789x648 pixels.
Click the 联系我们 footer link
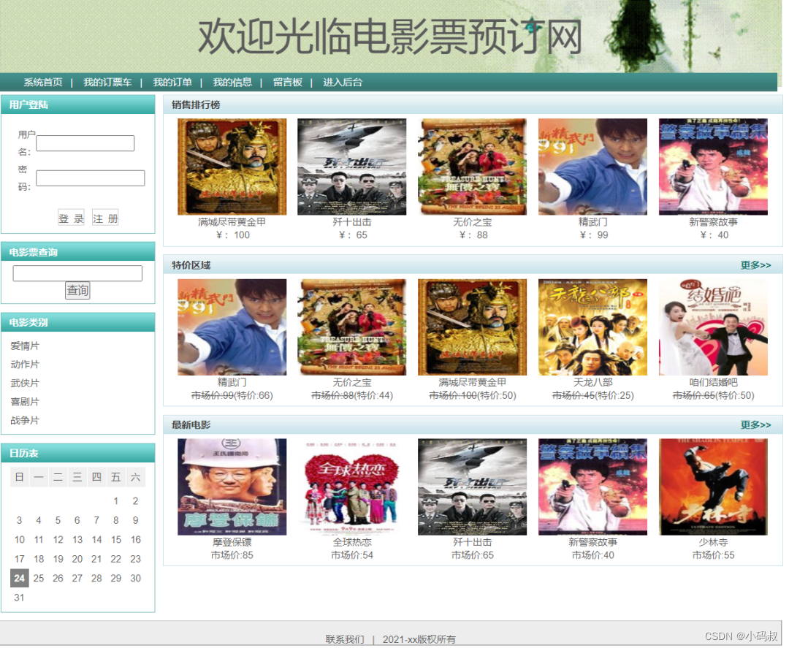point(345,639)
